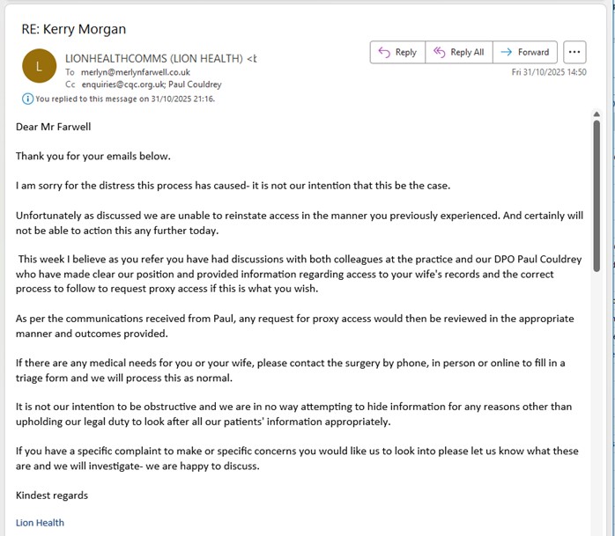
Task: Click the 'You replied to this message' notice
Action: (x=124, y=99)
